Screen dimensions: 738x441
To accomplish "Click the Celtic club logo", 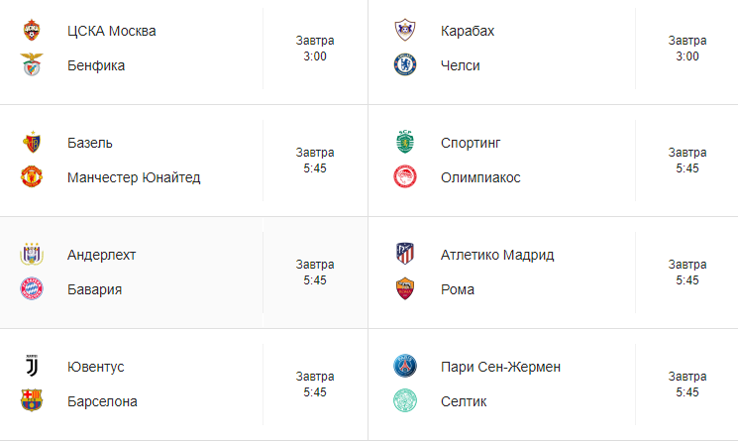I will 404,401.
